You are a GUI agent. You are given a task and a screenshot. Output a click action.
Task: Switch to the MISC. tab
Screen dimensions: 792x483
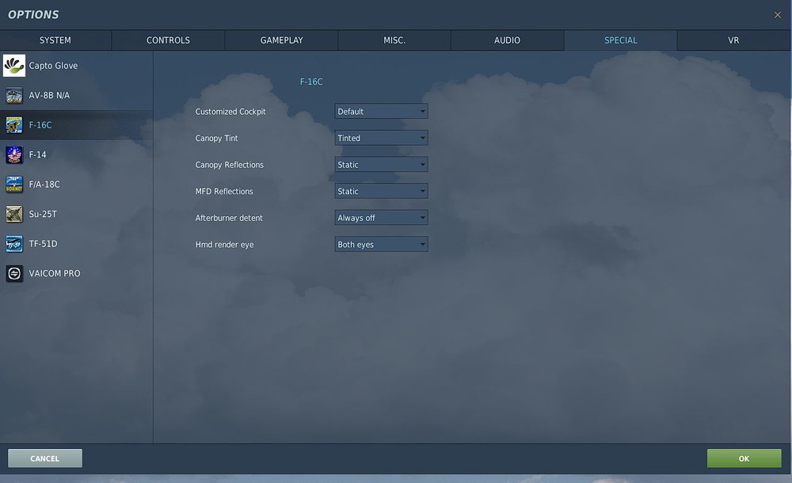coord(394,40)
